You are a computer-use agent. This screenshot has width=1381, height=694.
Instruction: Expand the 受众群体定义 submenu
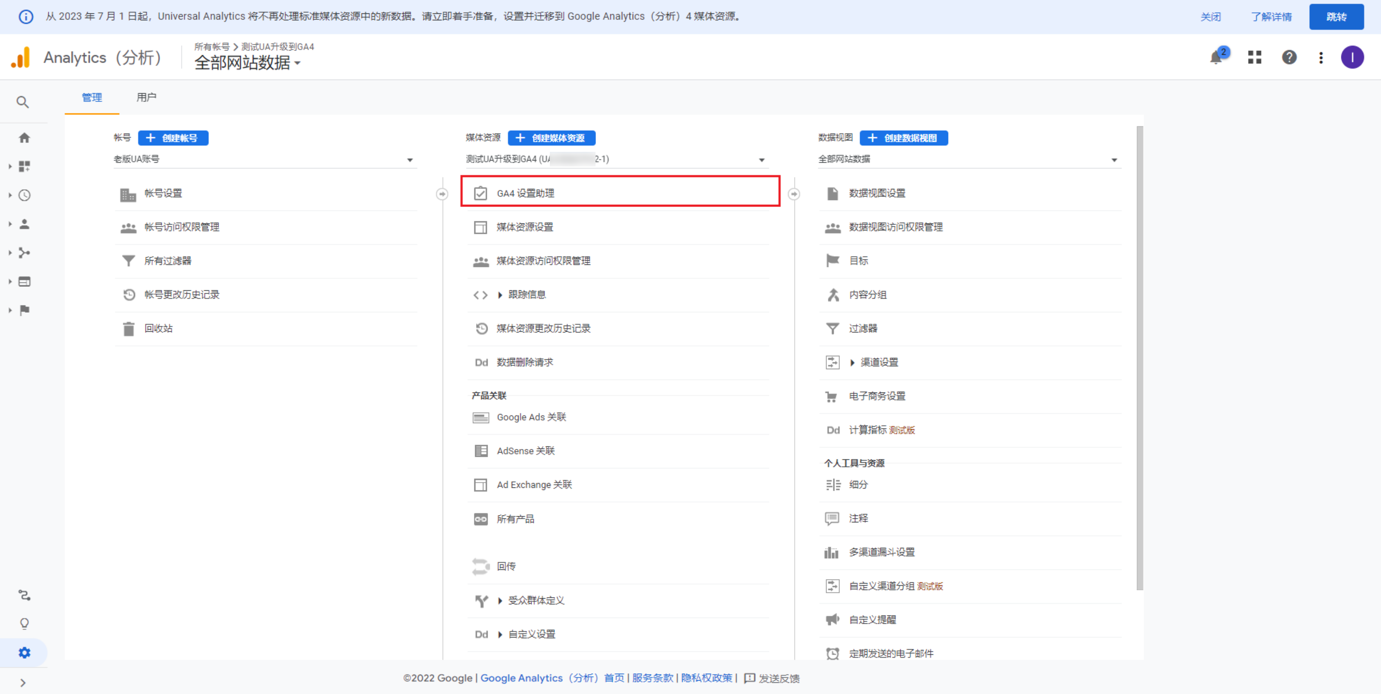(x=500, y=601)
